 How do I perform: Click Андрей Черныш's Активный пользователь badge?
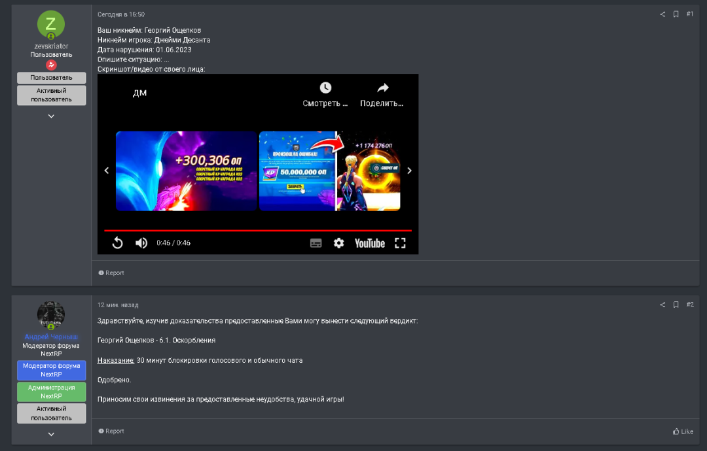coord(52,413)
